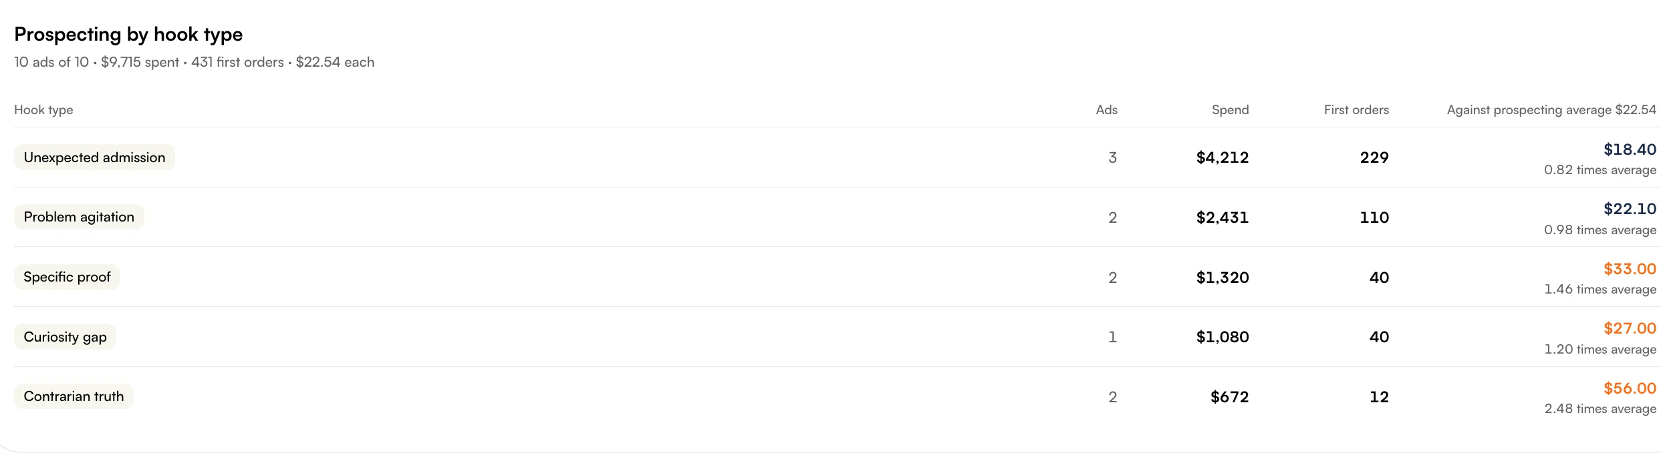Sort by the Hook type column header
Viewport: 1661px width, 459px height.
43,110
